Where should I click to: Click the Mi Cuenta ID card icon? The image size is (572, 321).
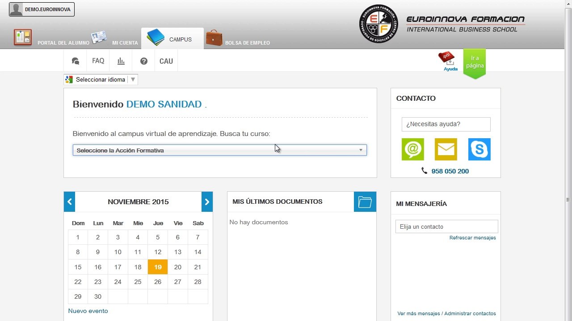[x=99, y=37]
